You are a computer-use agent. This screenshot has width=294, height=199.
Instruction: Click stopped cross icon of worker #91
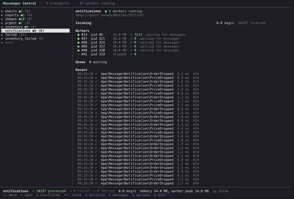(78, 54)
